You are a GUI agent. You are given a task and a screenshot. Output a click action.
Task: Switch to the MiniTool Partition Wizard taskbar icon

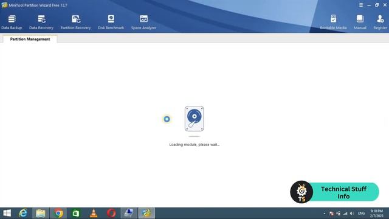tap(146, 213)
